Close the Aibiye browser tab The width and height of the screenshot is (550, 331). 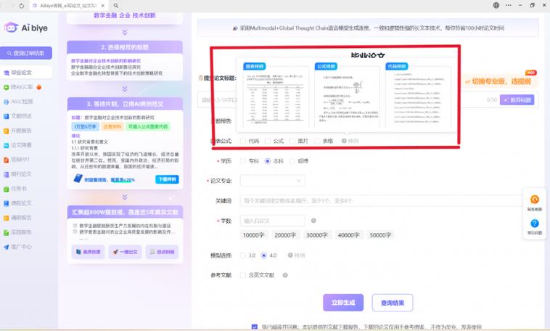103,6
